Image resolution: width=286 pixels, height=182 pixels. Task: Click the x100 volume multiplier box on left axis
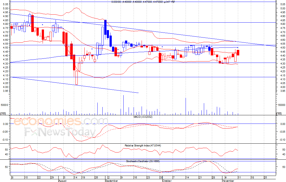click(x=3, y=114)
